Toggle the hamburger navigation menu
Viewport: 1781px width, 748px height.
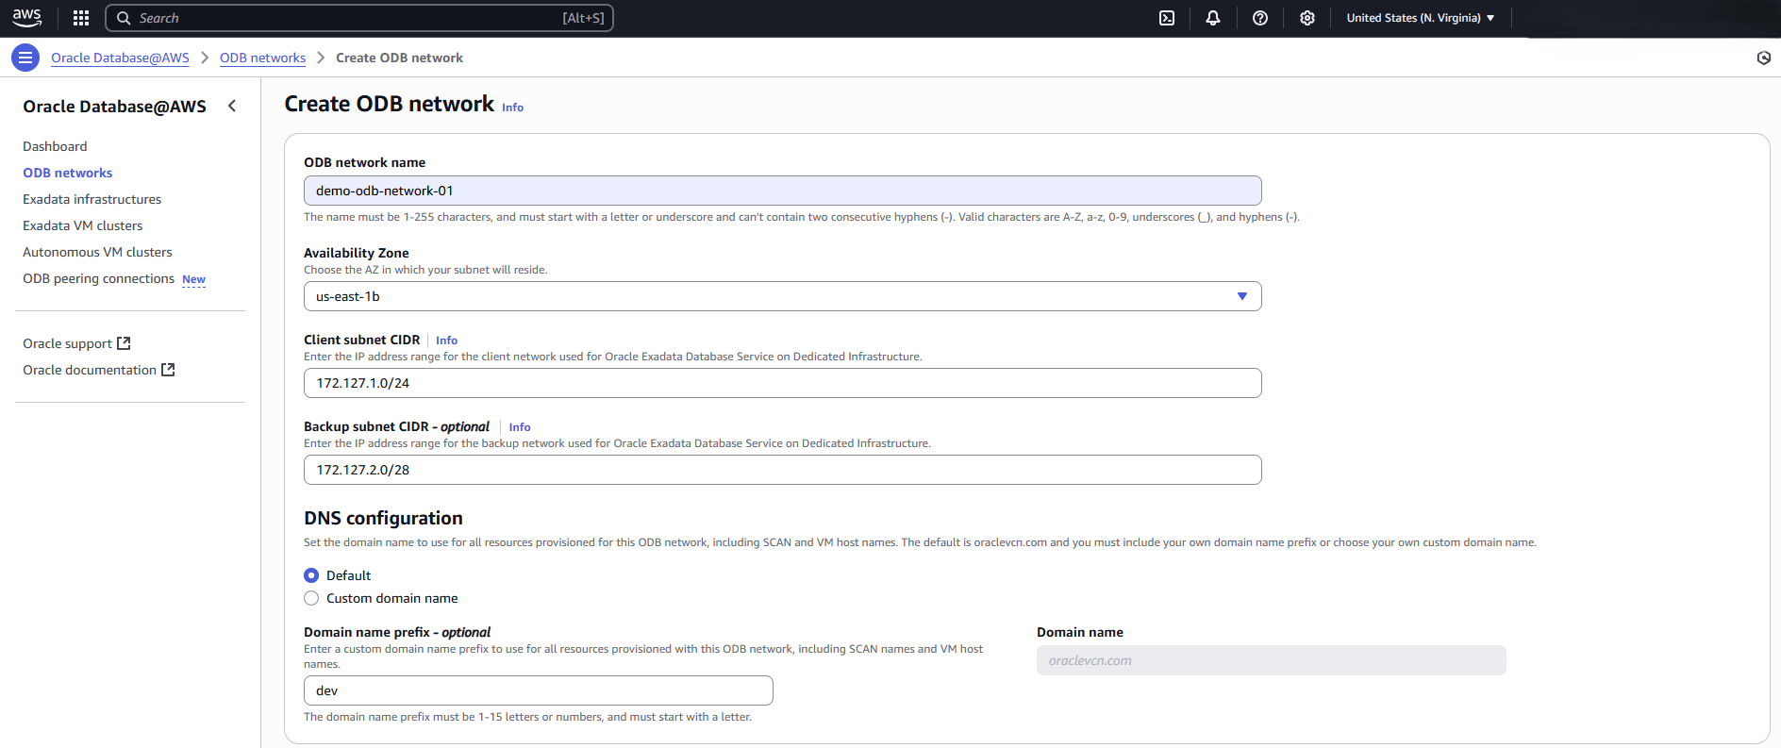pos(25,58)
